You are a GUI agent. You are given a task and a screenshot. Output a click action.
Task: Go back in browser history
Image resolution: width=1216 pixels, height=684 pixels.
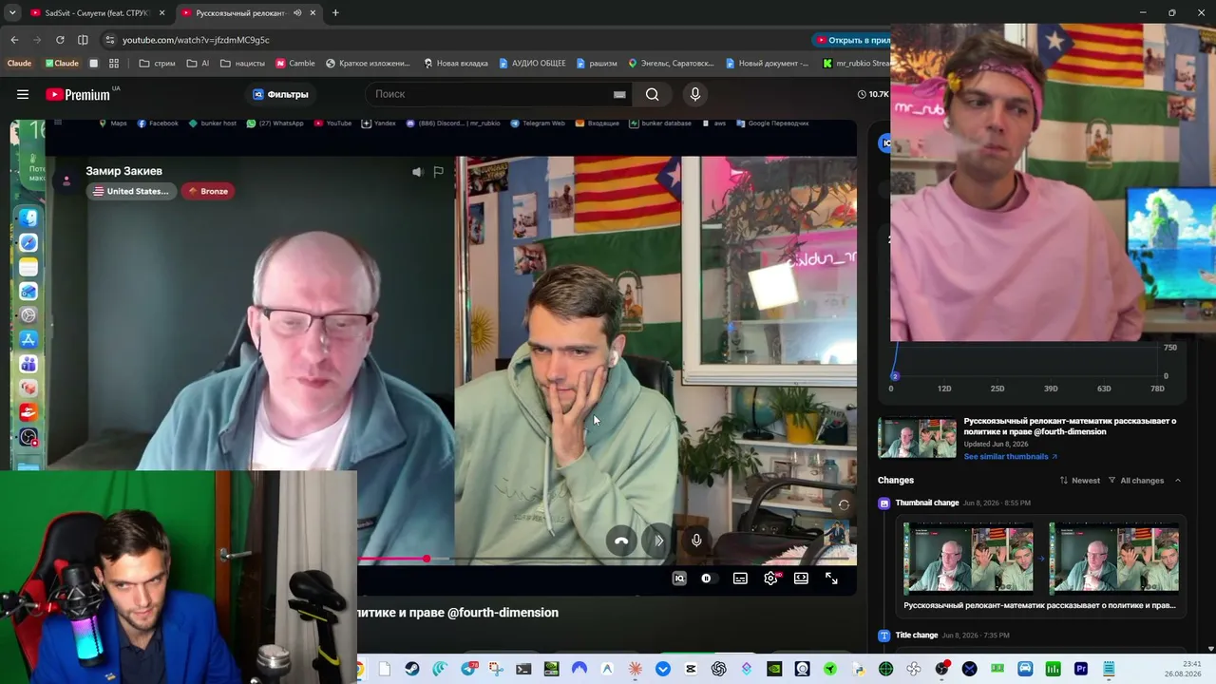[x=14, y=40]
